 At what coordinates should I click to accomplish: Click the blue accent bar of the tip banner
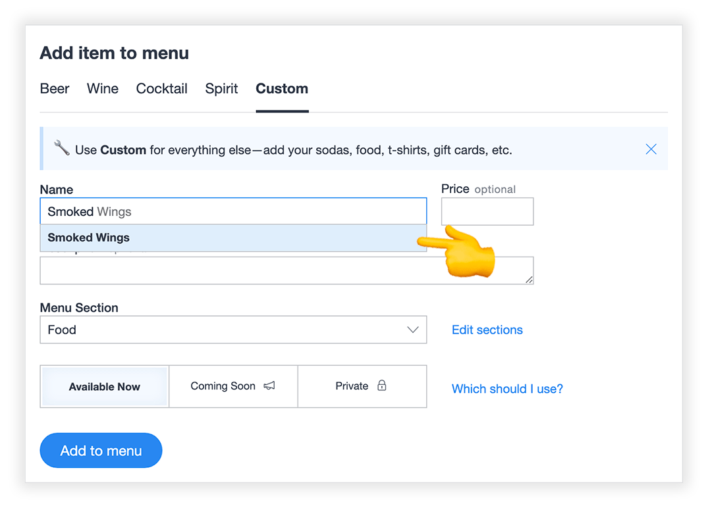click(x=42, y=148)
